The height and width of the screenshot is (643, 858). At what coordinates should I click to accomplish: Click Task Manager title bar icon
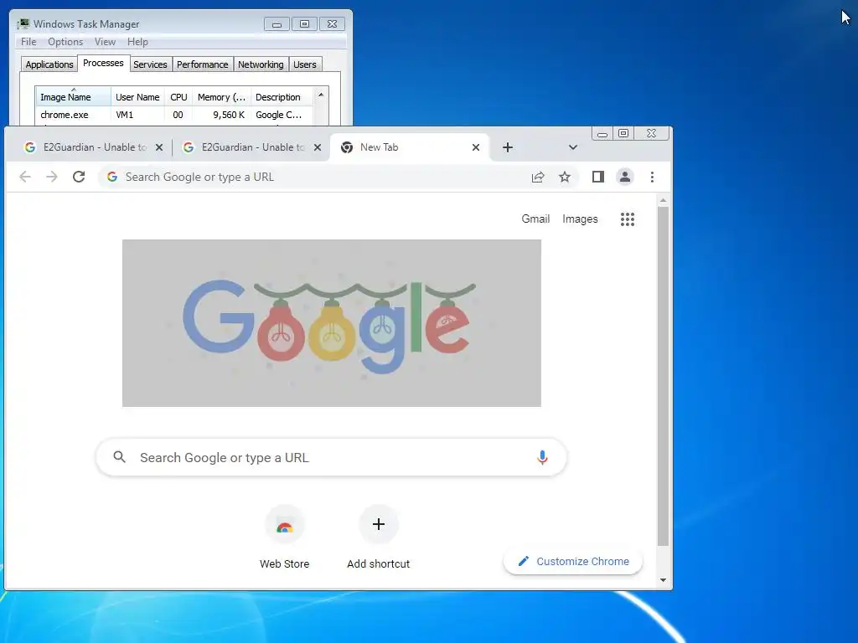[23, 24]
